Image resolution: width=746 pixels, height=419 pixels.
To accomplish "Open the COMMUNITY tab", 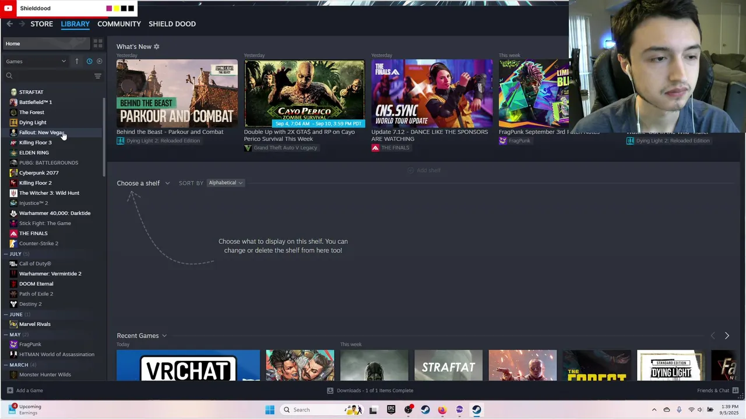I will pos(119,24).
